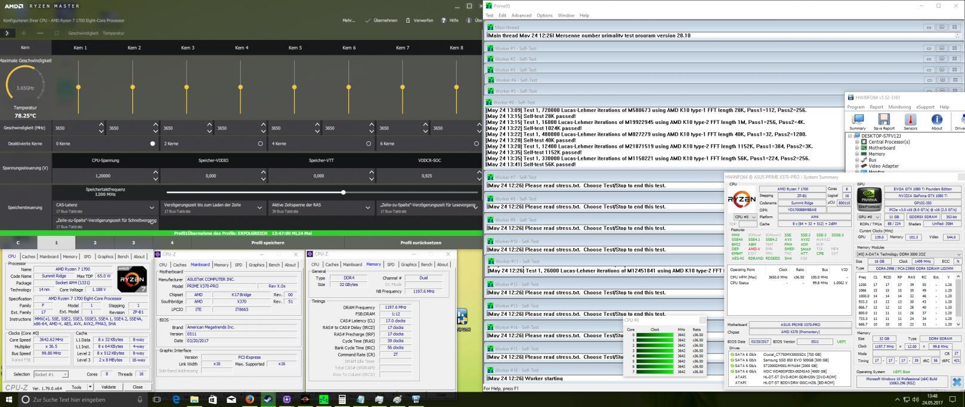Click the CPU-Spannung 1,20000 value field

coord(103,176)
